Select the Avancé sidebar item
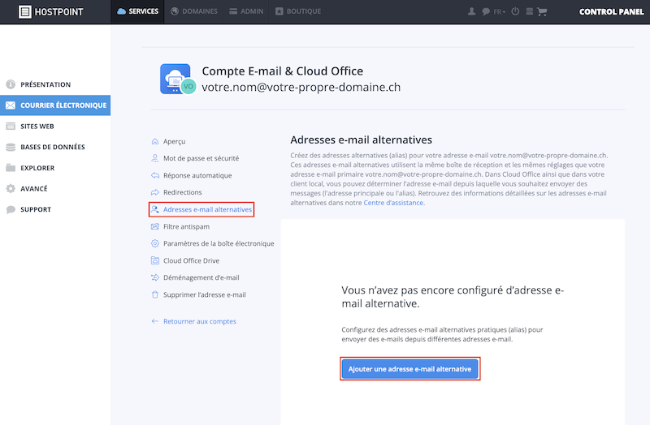This screenshot has height=425, width=650. pyautogui.click(x=34, y=189)
